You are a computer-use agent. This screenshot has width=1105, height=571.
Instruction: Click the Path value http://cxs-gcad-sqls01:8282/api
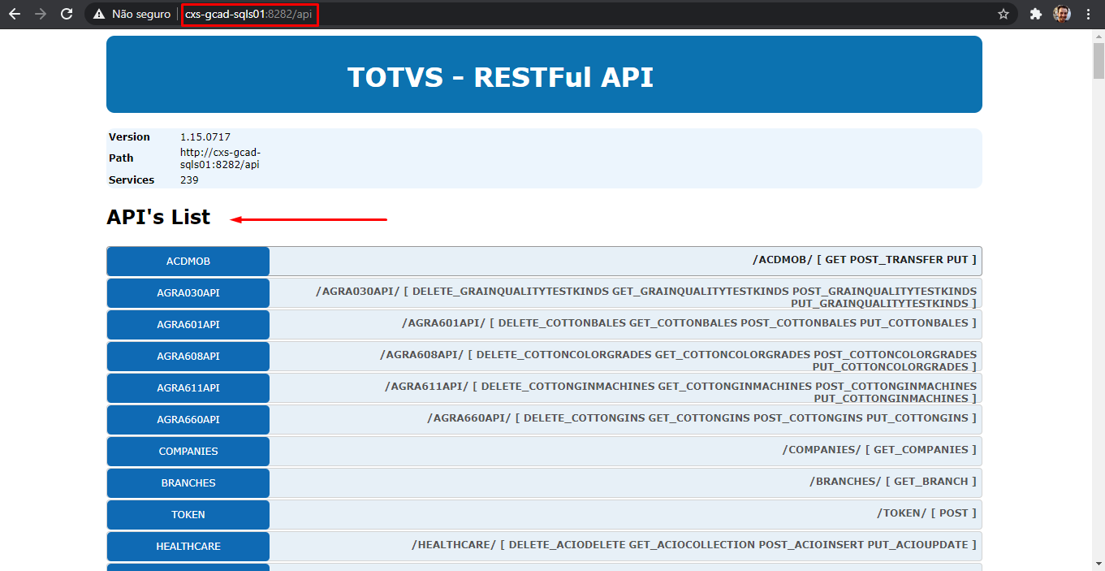point(220,158)
